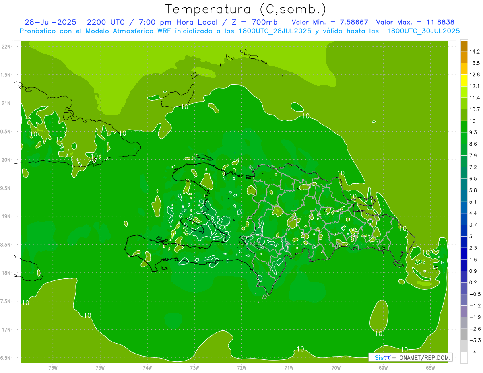Select "Valor Min. = 7.58667" text
Viewport: 483px width, 373px height.
(x=330, y=22)
